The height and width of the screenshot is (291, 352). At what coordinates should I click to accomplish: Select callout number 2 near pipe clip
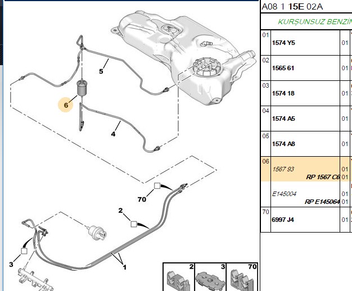pos(120,211)
